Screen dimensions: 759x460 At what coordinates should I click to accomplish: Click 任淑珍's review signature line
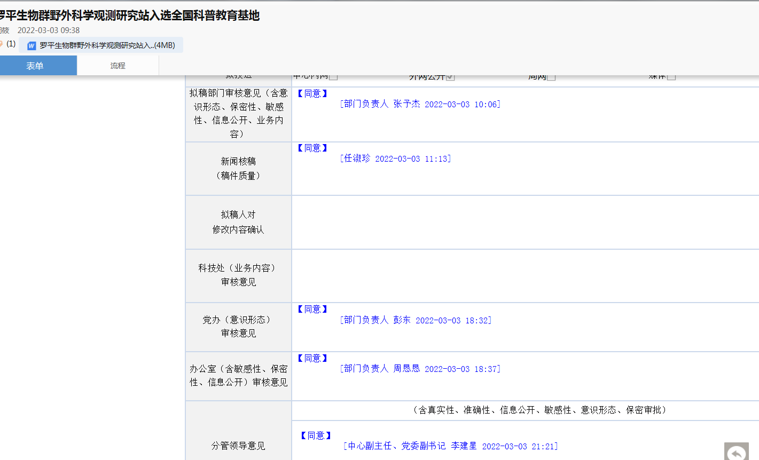pyautogui.click(x=395, y=158)
